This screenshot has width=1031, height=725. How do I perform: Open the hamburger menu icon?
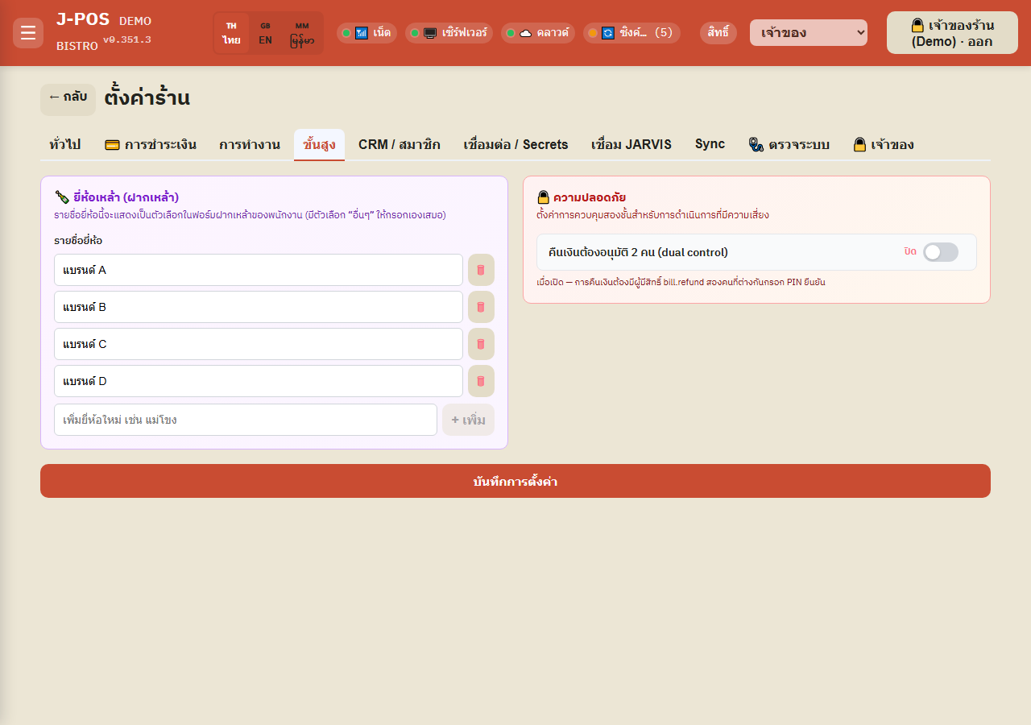tap(28, 33)
